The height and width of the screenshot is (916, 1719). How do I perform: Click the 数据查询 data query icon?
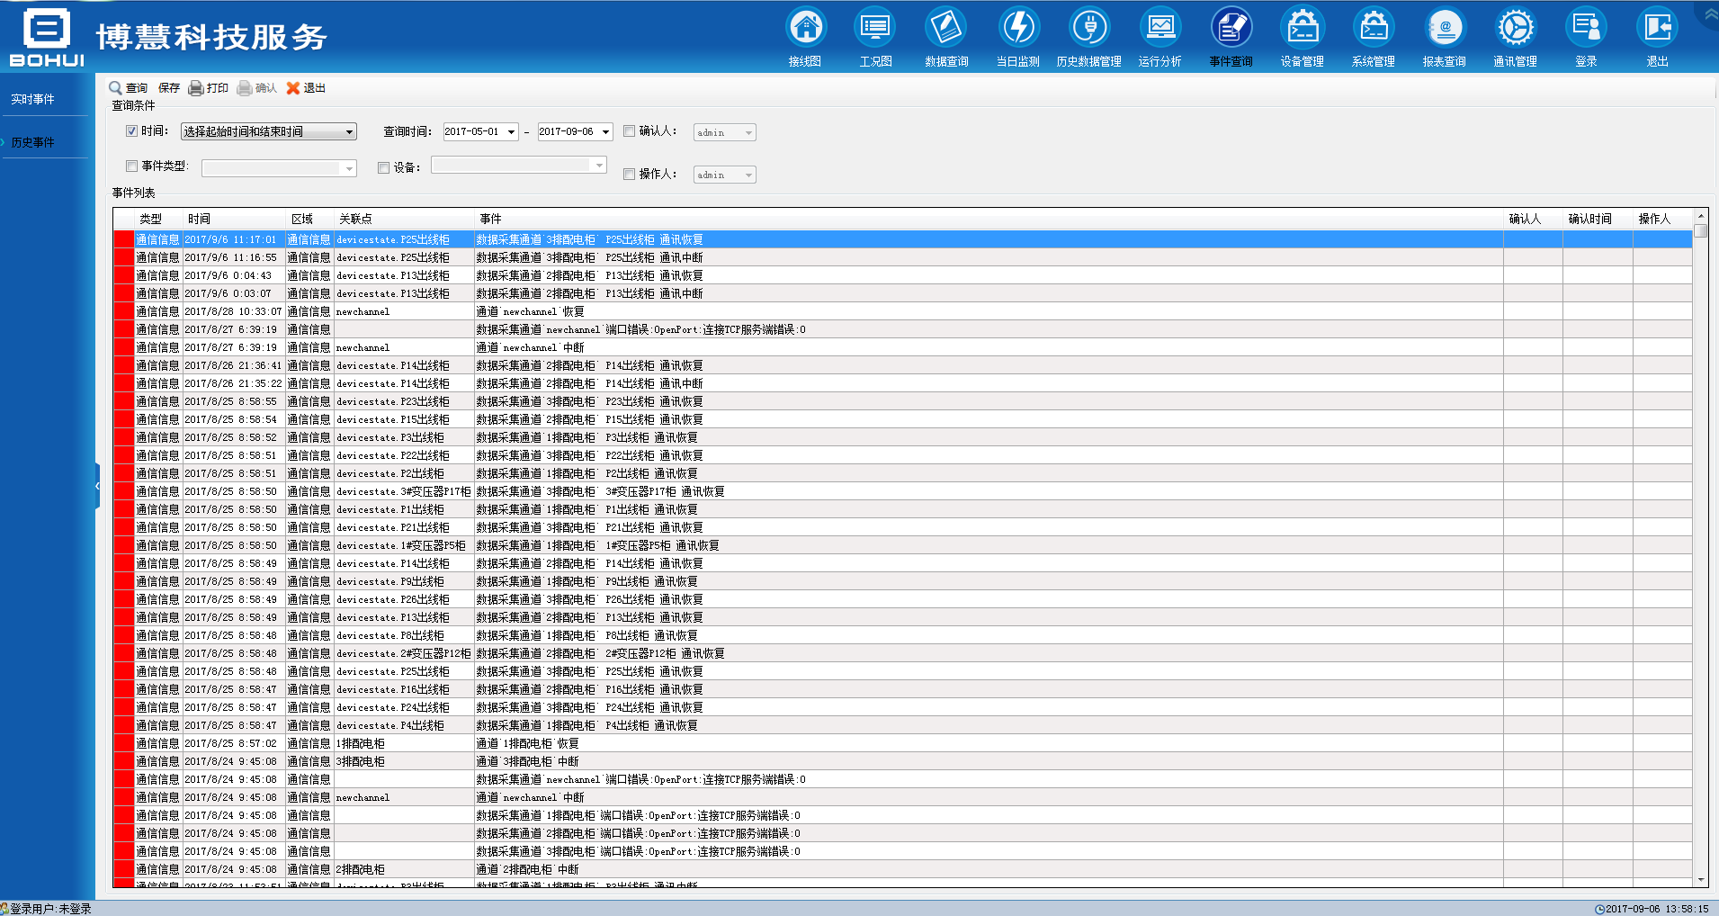tap(945, 29)
